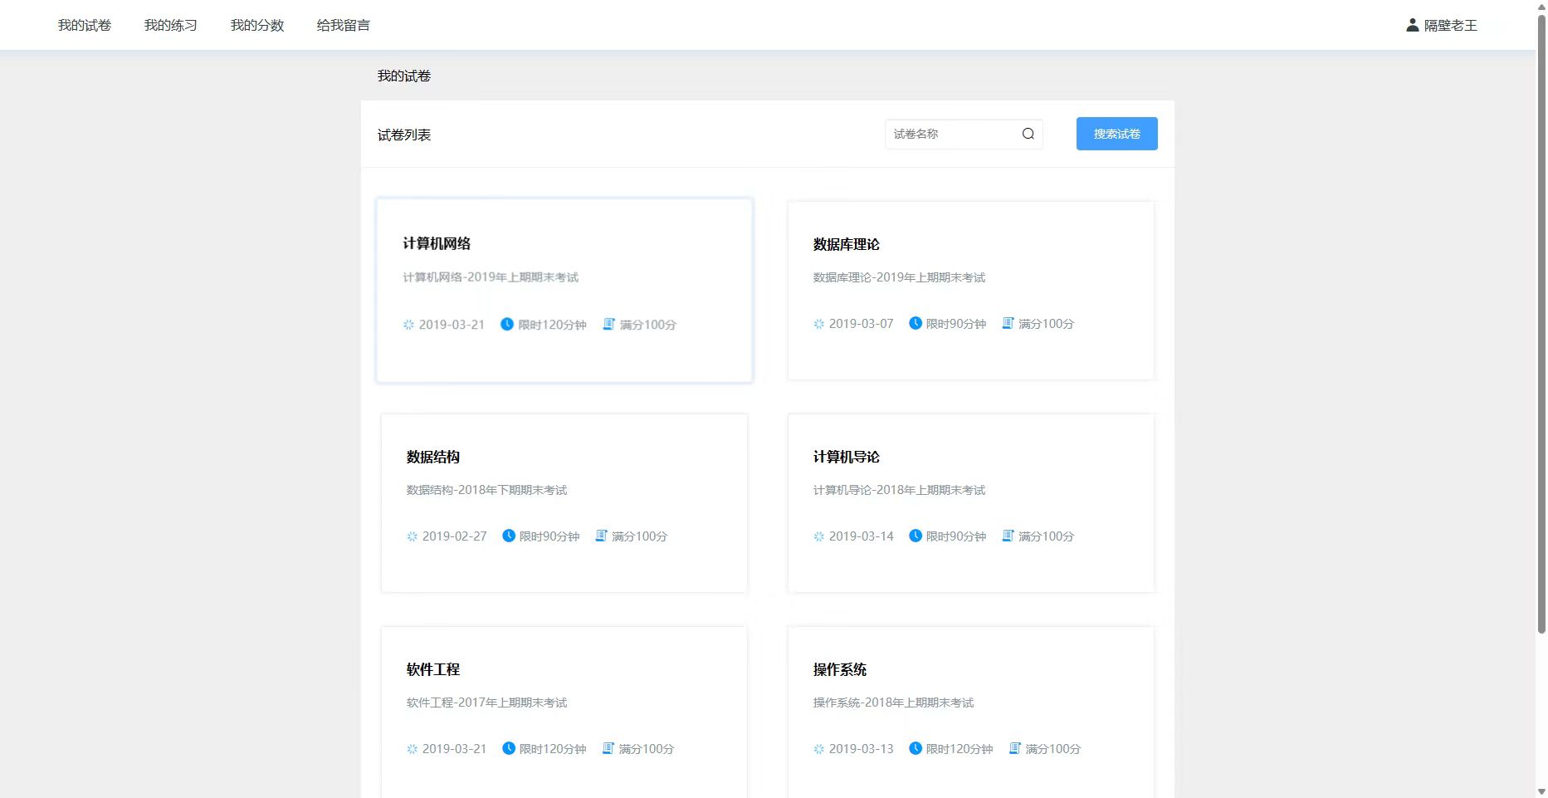Click the date icon on 计算机网络 card
This screenshot has height=798, width=1548.
point(408,325)
